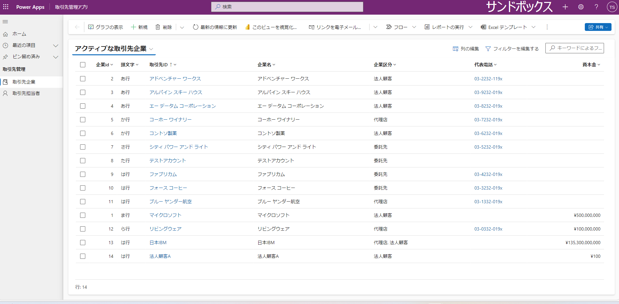Open the アクティブな取引先企業 view selector
Image resolution: width=619 pixels, height=304 pixels.
point(114,49)
